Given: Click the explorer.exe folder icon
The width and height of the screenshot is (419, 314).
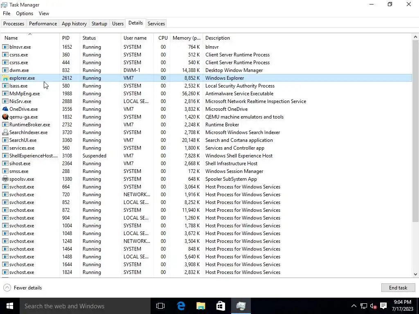Looking at the screenshot, I should 5,78.
